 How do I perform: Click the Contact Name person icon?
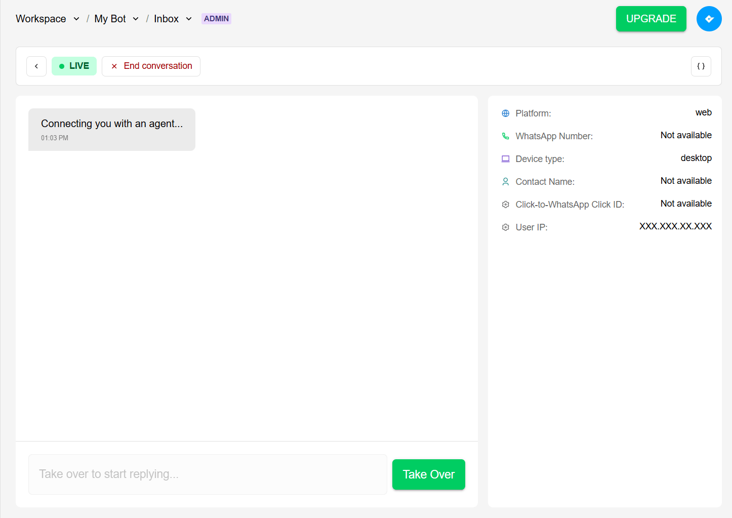505,182
